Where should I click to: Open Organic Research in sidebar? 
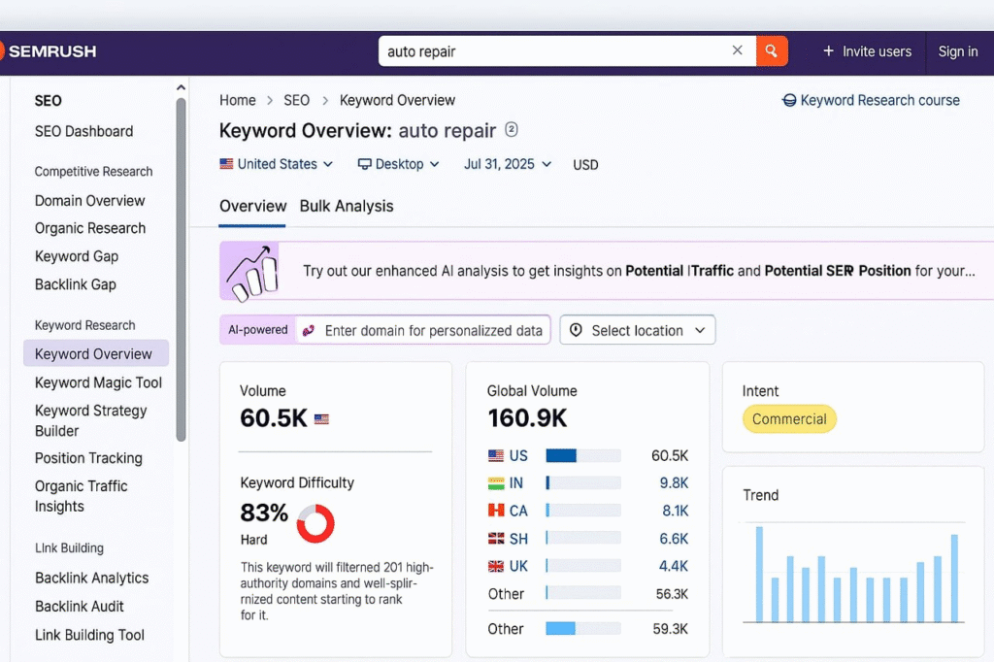[x=90, y=228]
